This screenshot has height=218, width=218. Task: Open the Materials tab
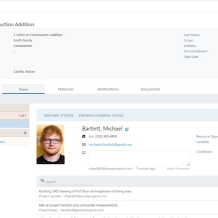[x=65, y=89]
